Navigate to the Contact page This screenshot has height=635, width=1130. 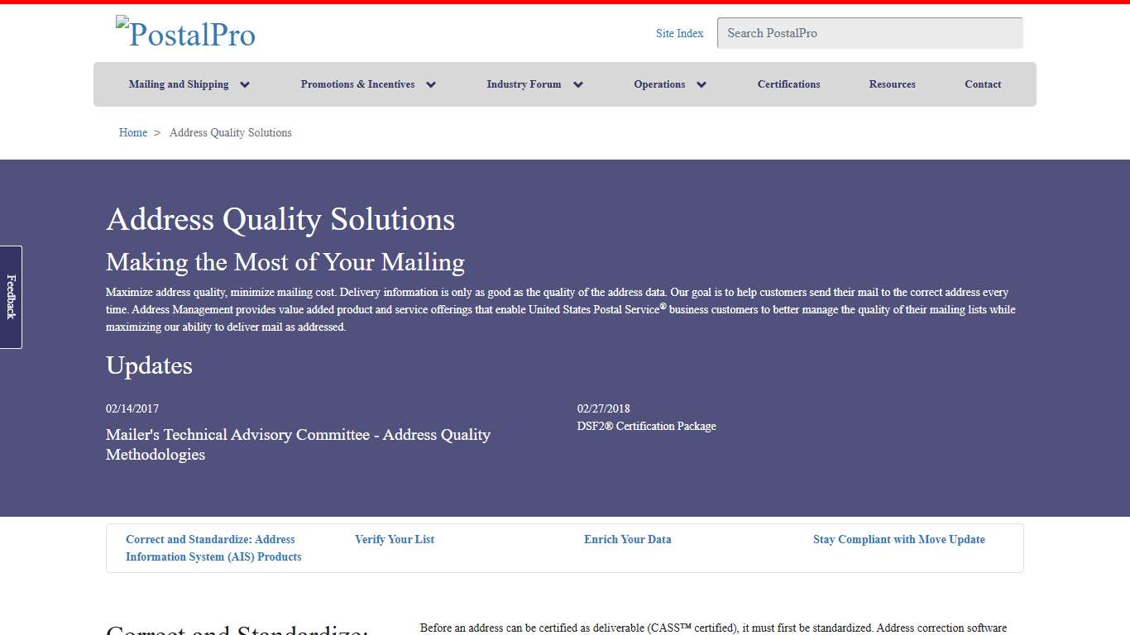tap(982, 84)
